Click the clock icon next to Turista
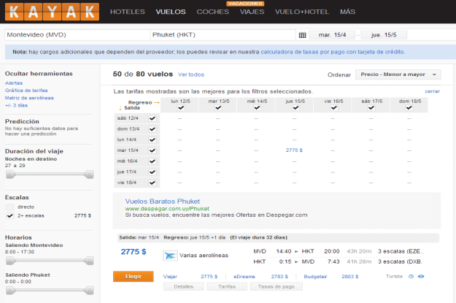The image size is (456, 303). tap(411, 277)
